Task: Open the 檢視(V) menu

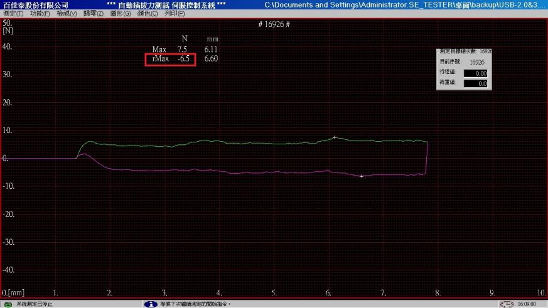Action: coord(67,14)
